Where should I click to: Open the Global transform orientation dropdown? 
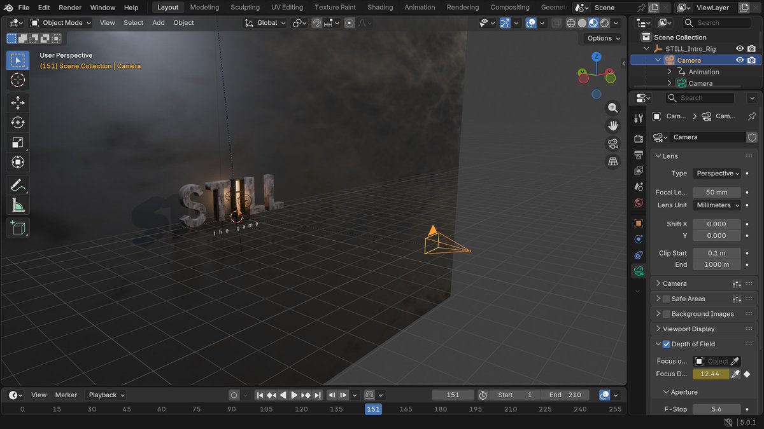click(x=265, y=23)
